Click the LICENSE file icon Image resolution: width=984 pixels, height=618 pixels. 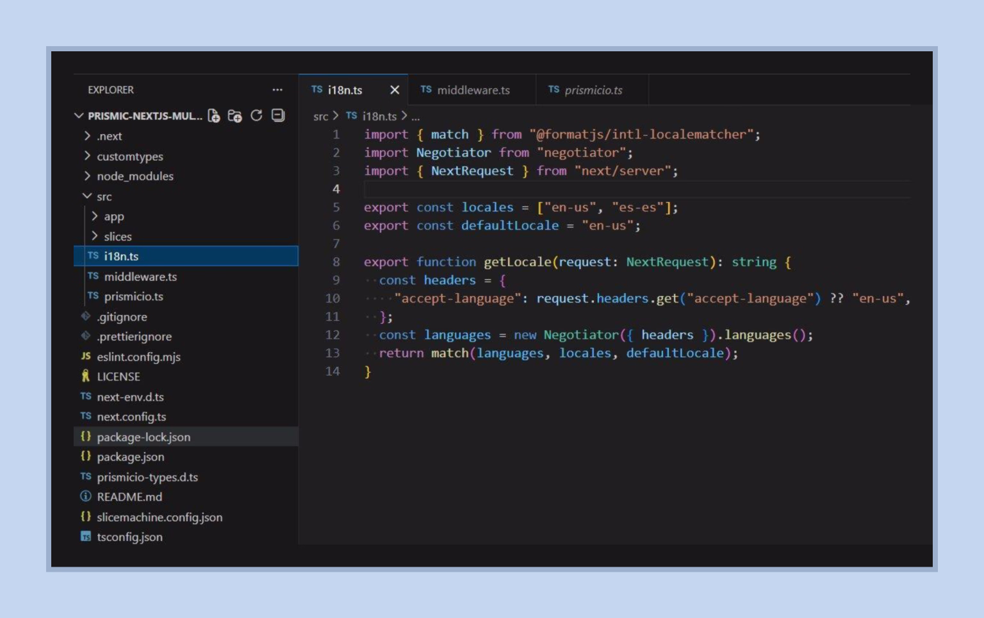pos(86,376)
